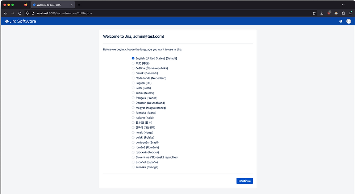Choose français (France) language
This screenshot has width=355, height=194.
[x=133, y=98]
